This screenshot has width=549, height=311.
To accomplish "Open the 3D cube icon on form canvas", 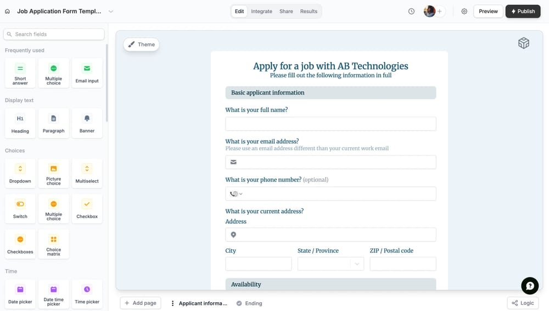I will 524,43.
